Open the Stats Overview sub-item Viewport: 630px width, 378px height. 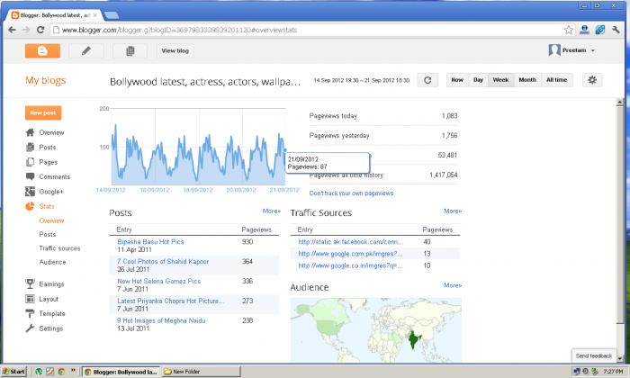(51, 220)
